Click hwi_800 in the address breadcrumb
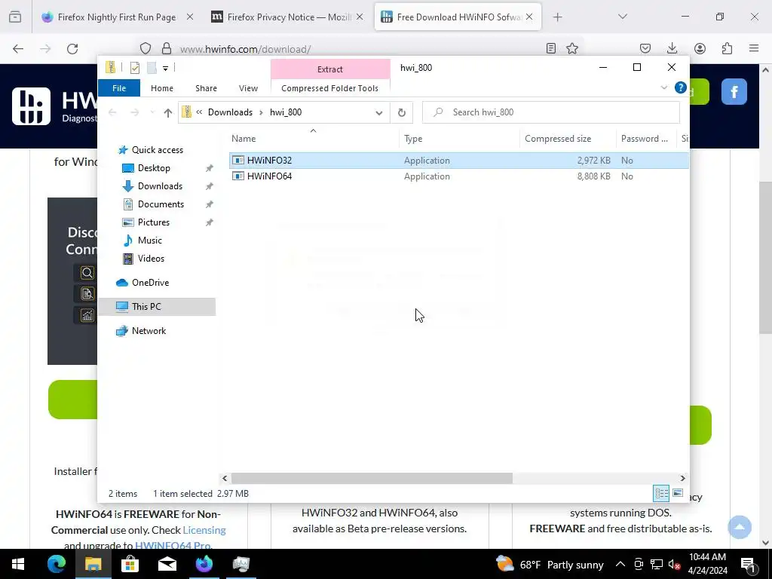The height and width of the screenshot is (579, 772). coord(286,112)
